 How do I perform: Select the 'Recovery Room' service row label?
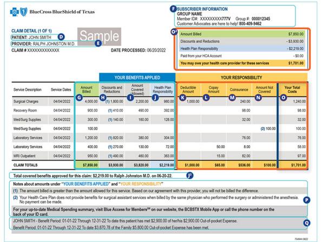point(25,110)
